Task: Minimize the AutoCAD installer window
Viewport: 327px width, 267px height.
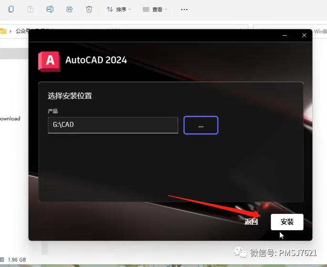Action: click(285, 35)
